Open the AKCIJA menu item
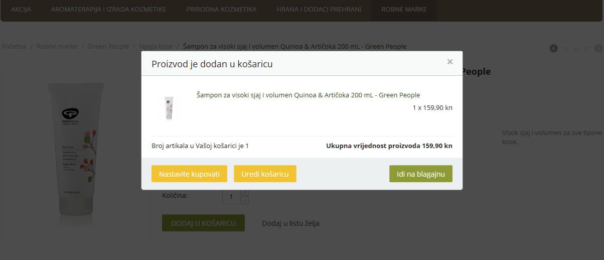This screenshot has height=260, width=604. pos(21,9)
